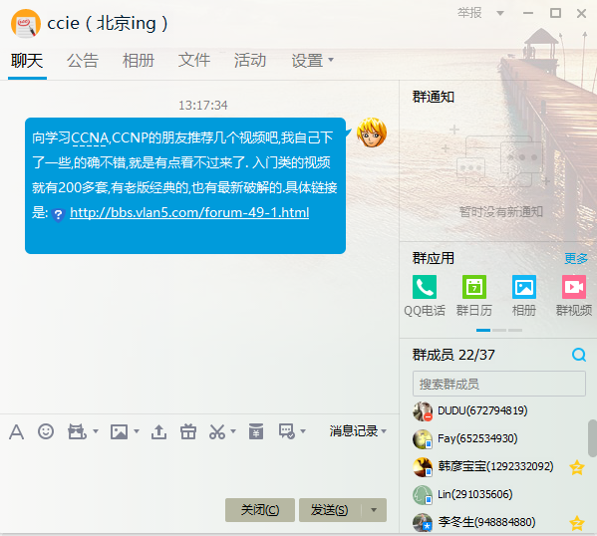Image resolution: width=597 pixels, height=536 pixels.
Task: Expand the 举报 dropdown arrow
Action: pos(500,13)
